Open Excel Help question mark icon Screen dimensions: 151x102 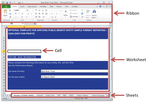(x=100, y=6)
